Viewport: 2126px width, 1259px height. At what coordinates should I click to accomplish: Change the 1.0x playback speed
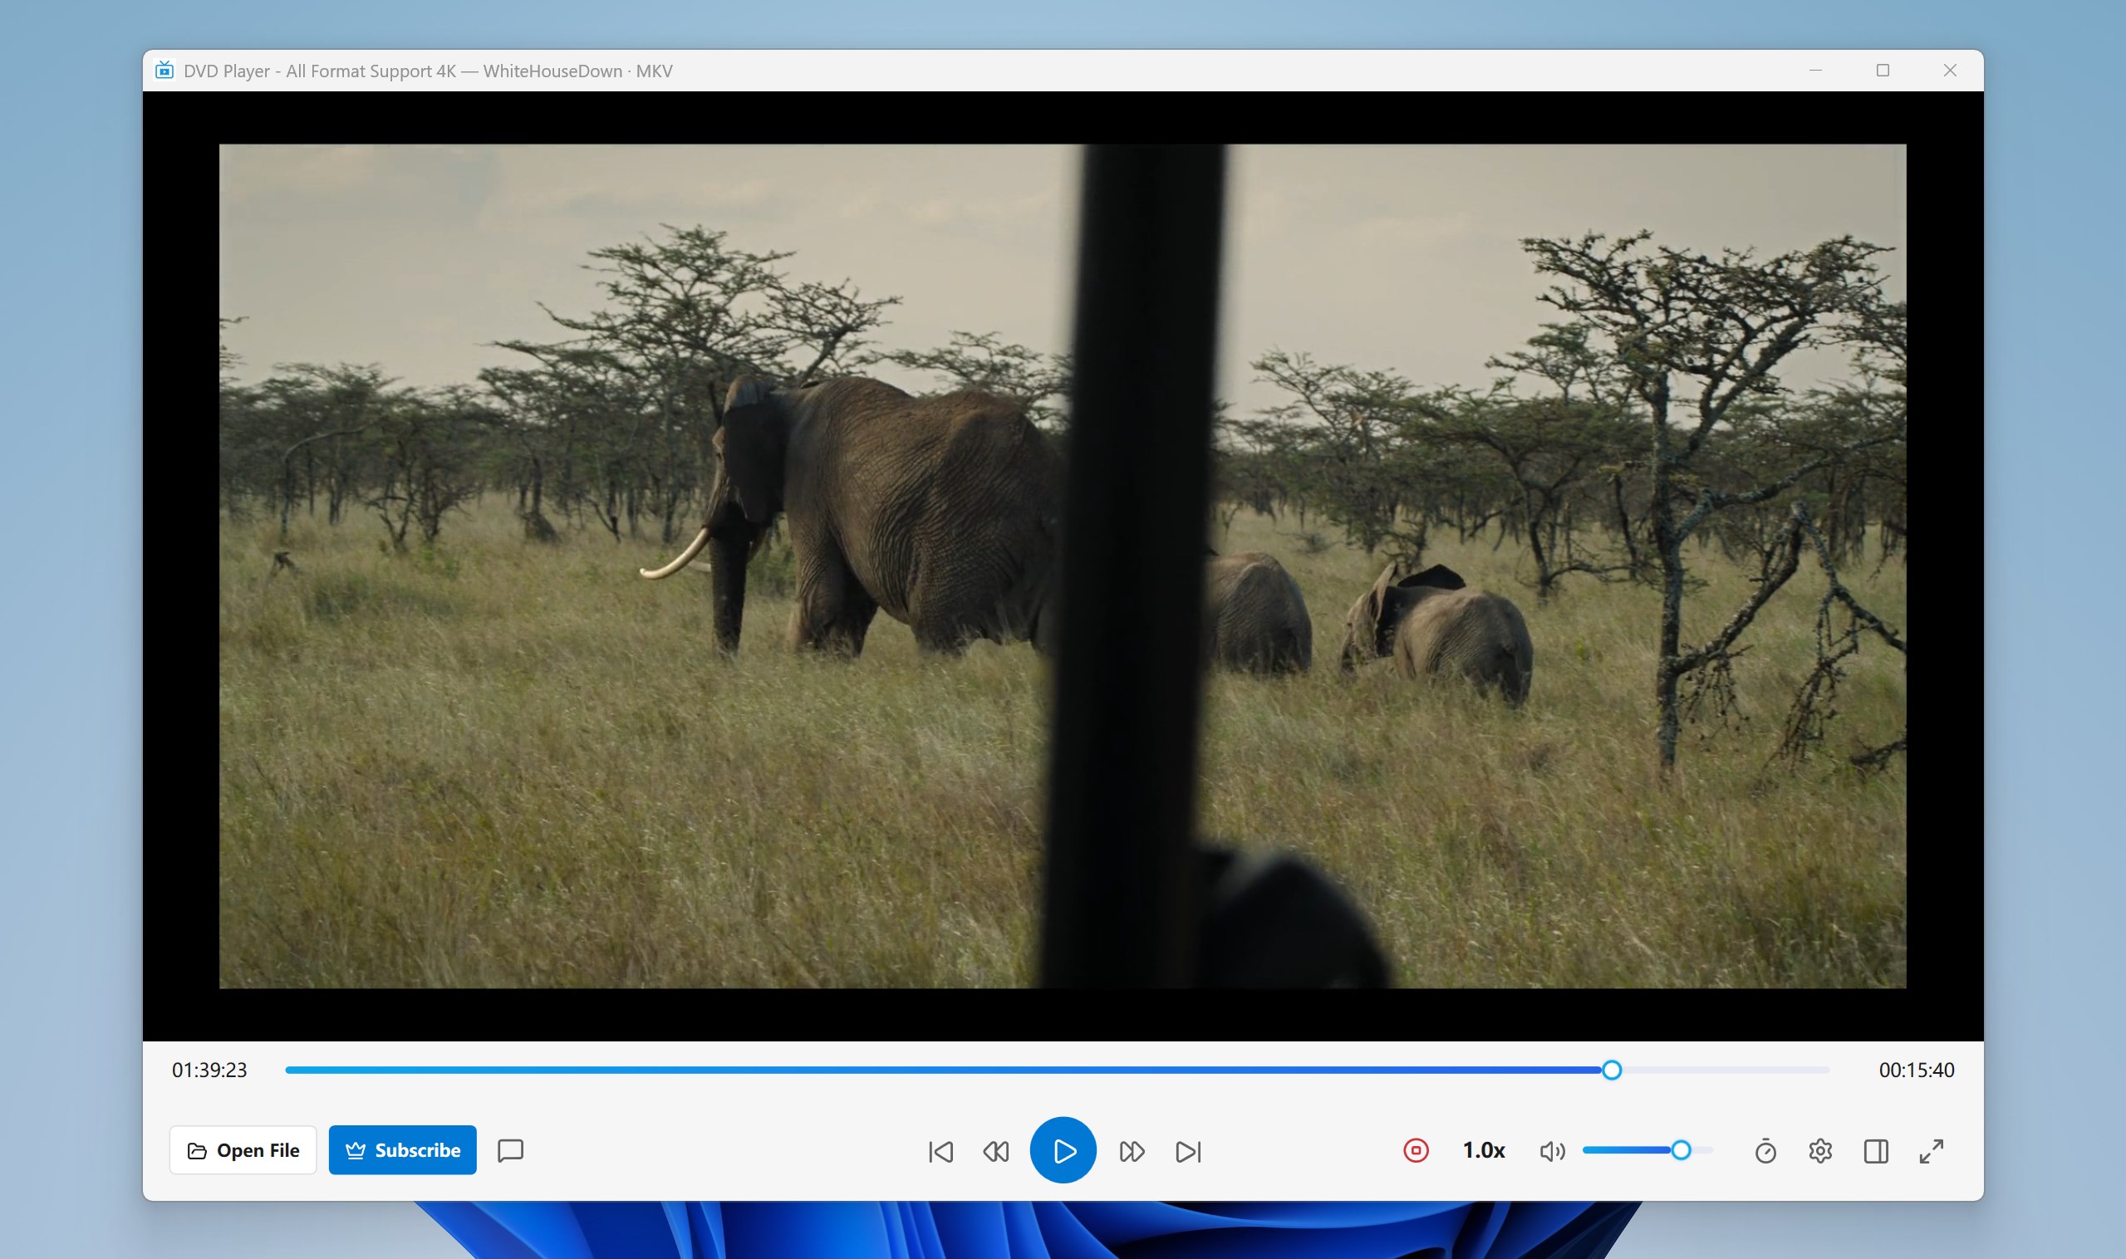click(1484, 1150)
